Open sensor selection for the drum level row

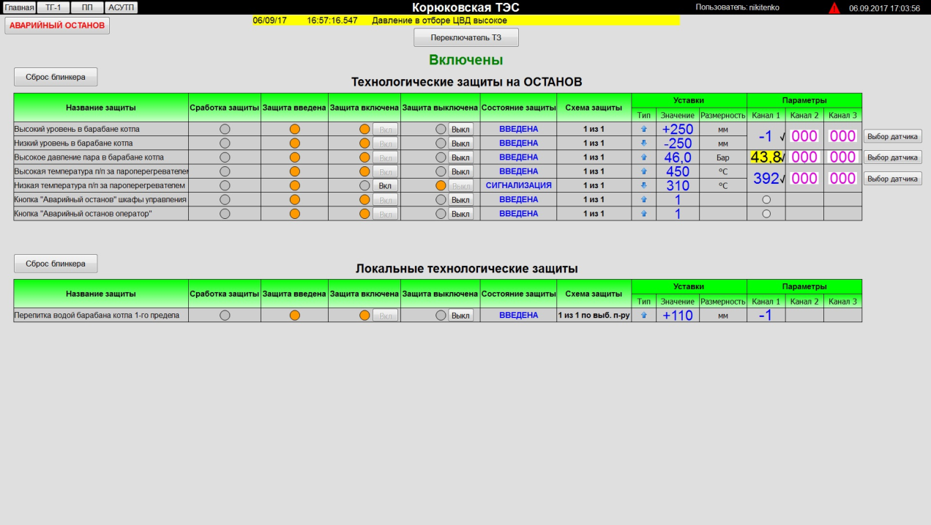(x=892, y=136)
